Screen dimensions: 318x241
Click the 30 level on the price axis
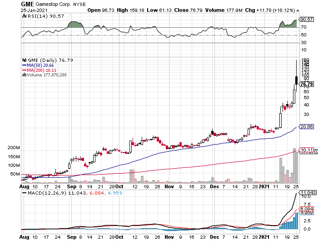point(306,115)
